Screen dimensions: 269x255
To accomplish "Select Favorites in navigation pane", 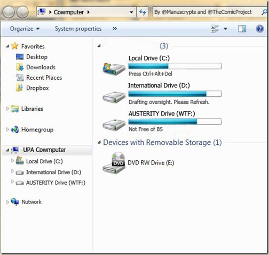I will click(33, 46).
